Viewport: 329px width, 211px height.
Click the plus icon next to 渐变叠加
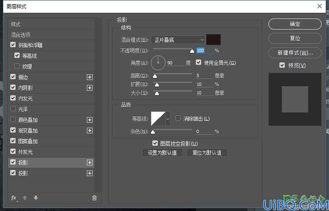click(x=90, y=131)
